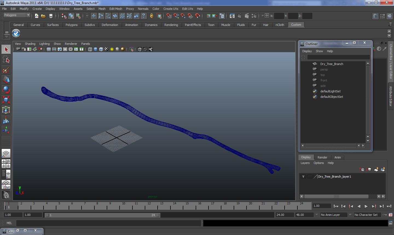This screenshot has height=235, width=394.
Task: Click the Lock current selection icon
Action: (x=151, y=16)
